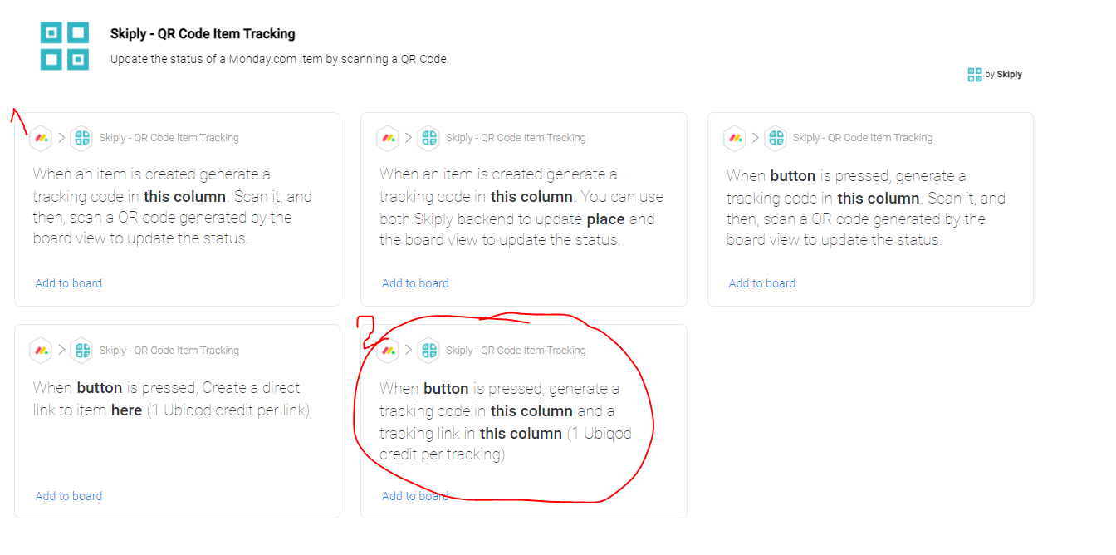Viewport: 1116px width, 555px height.
Task: Select 'this column' in first item-created card
Action: pos(184,197)
